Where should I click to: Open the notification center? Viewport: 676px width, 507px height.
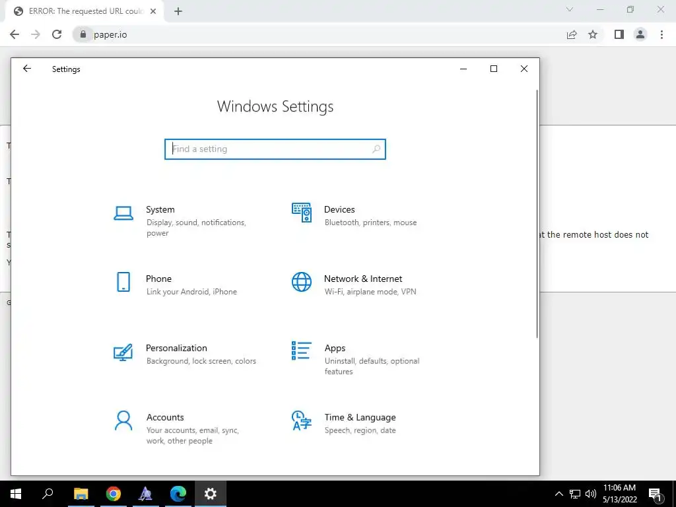click(x=655, y=494)
